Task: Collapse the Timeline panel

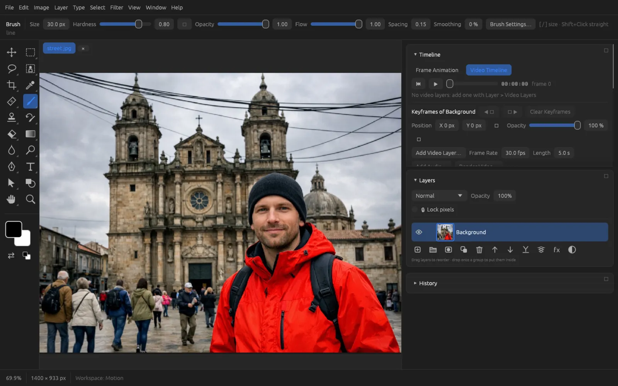Action: coord(415,54)
